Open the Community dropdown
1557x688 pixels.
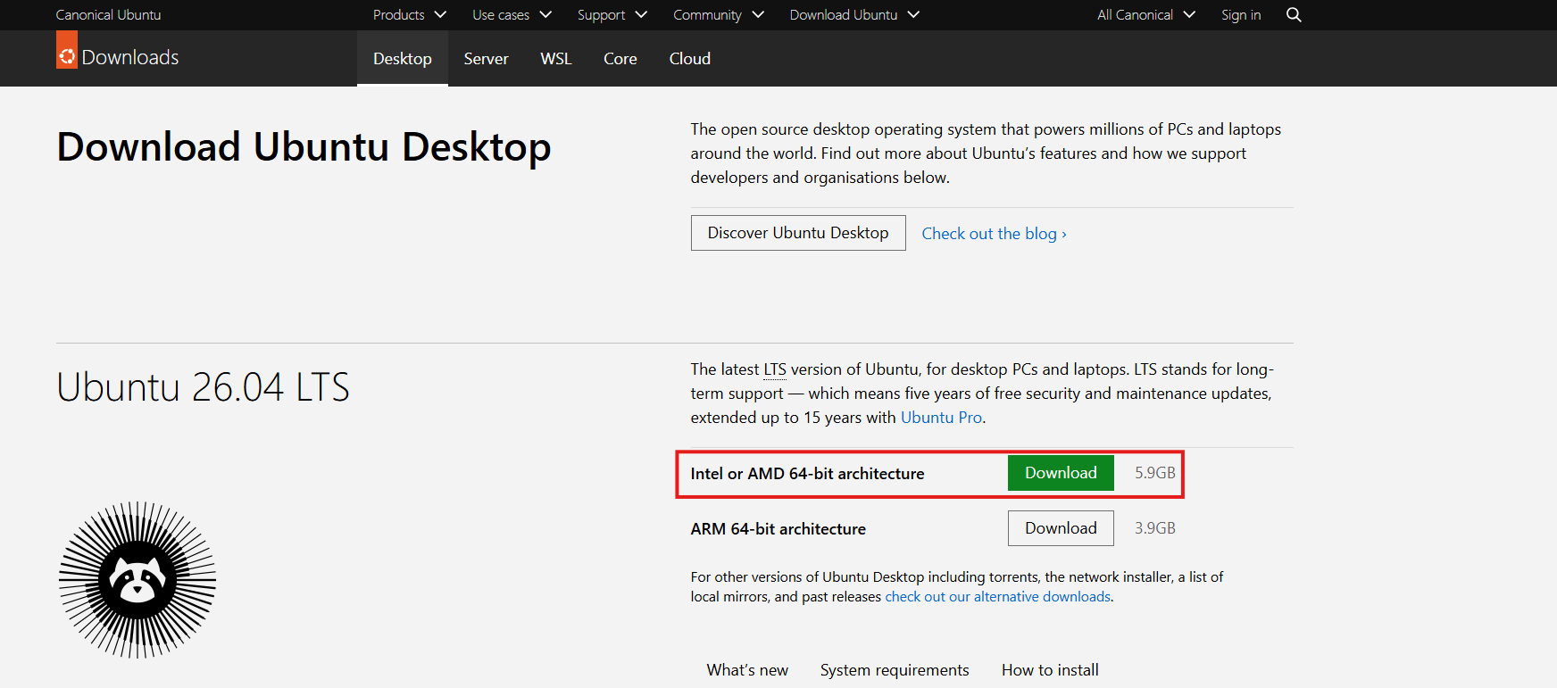click(x=719, y=14)
